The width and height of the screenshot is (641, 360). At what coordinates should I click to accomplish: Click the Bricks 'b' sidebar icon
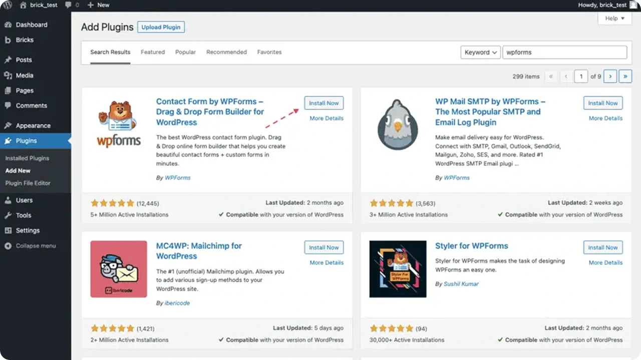(8, 40)
